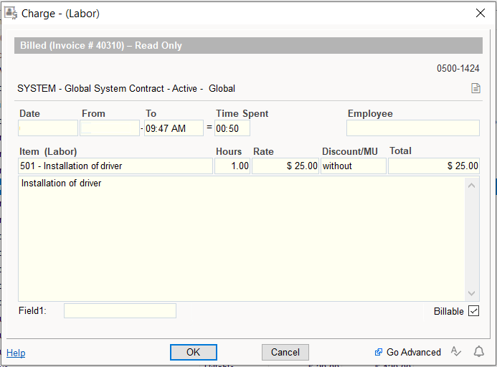Image resolution: width=497 pixels, height=367 pixels.
Task: Select the Employee field
Action: [x=412, y=128]
